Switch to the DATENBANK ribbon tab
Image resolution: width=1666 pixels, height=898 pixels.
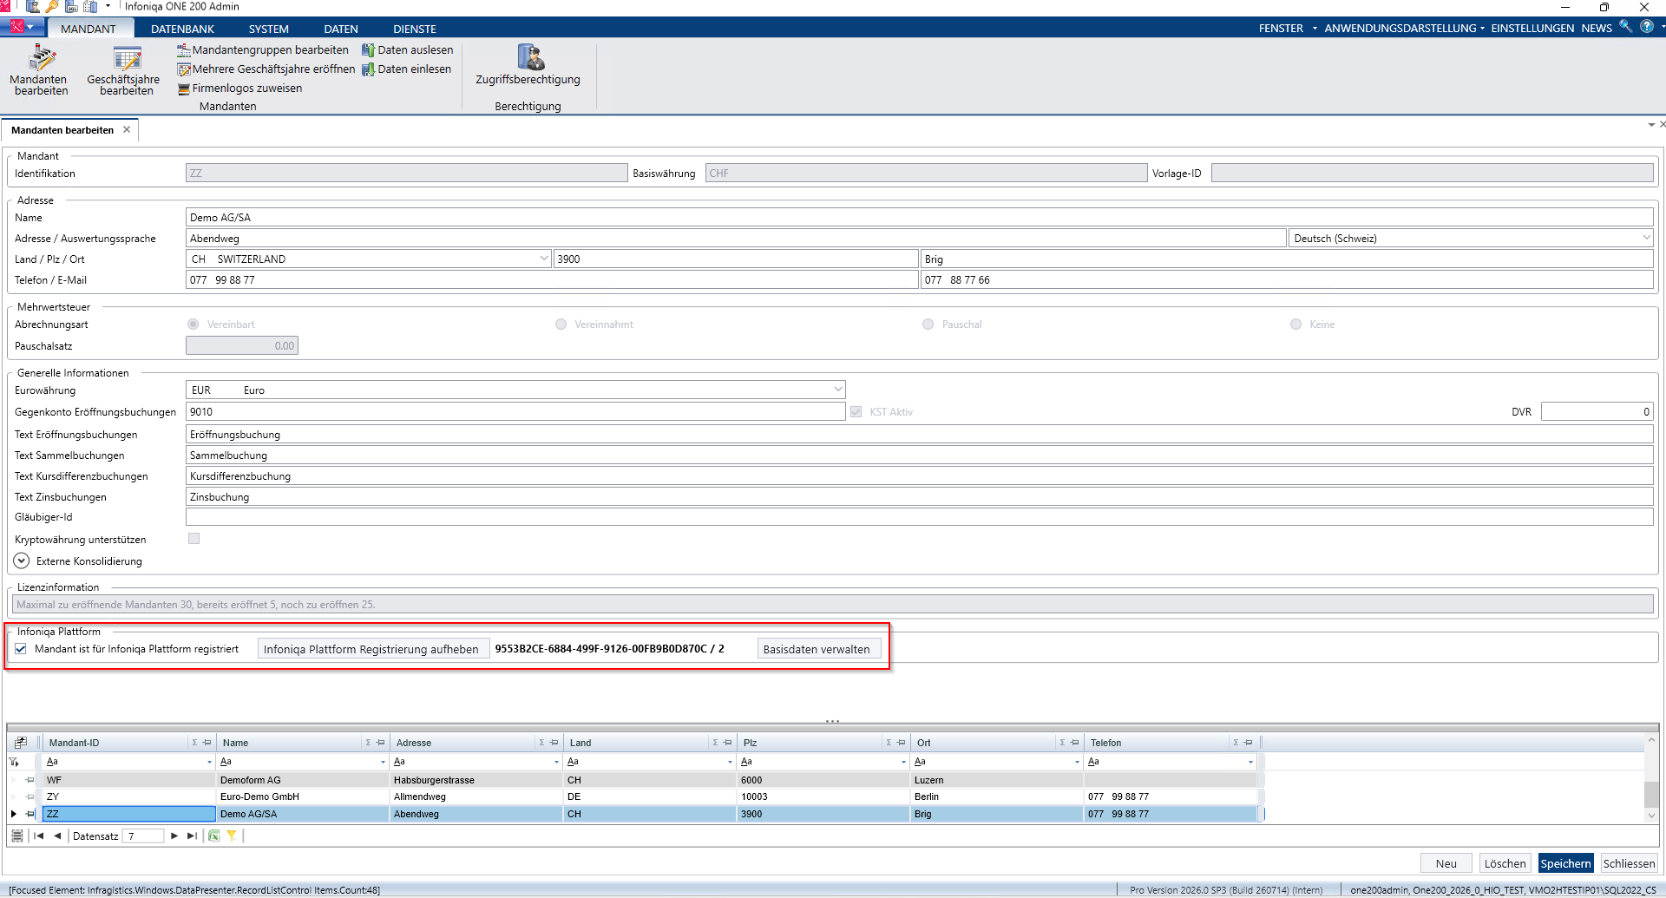(182, 29)
